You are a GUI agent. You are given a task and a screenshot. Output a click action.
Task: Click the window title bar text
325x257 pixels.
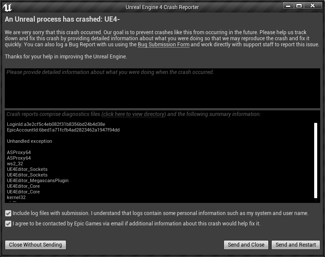[x=162, y=7]
